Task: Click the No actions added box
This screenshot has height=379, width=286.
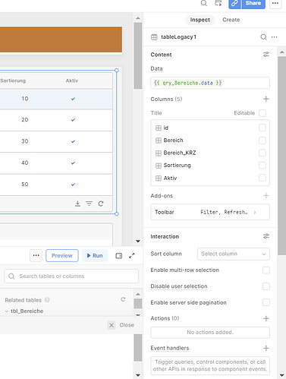Action: (x=210, y=333)
